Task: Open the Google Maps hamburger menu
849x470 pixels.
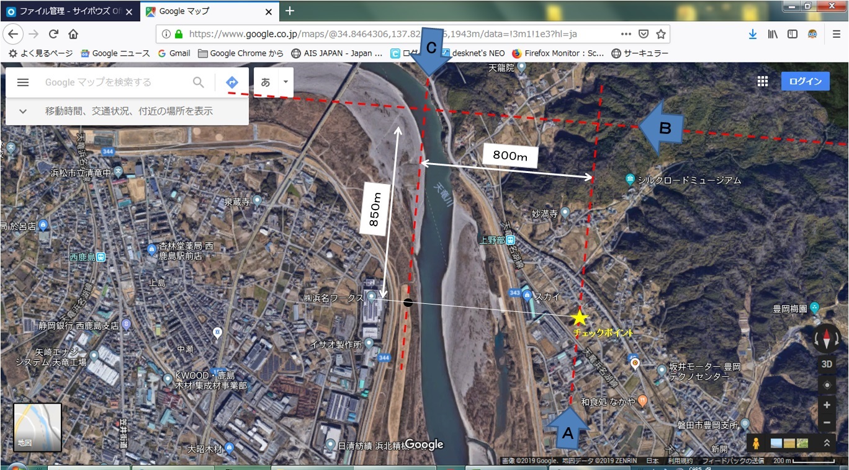Action: (23, 82)
